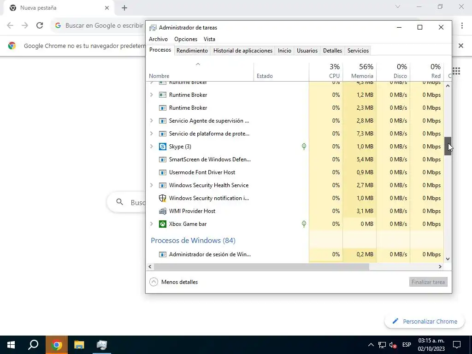The height and width of the screenshot is (354, 472).
Task: Open Google Chrome from the taskbar
Action: tap(57, 345)
